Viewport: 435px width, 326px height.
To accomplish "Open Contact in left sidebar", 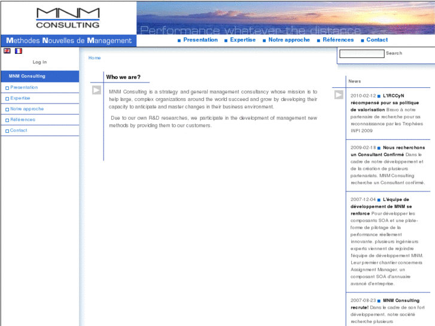I will [x=19, y=130].
